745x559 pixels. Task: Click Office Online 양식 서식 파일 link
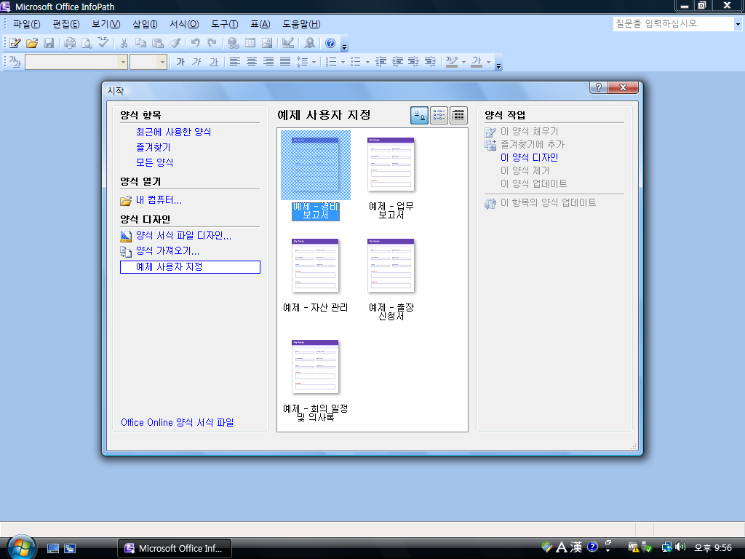point(178,423)
